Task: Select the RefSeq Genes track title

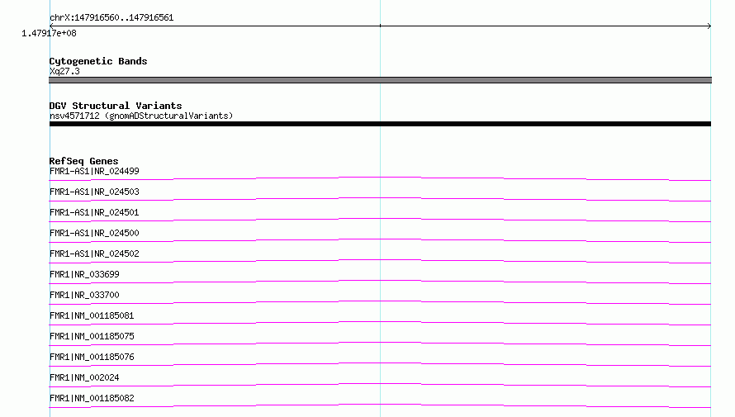Action: click(83, 161)
